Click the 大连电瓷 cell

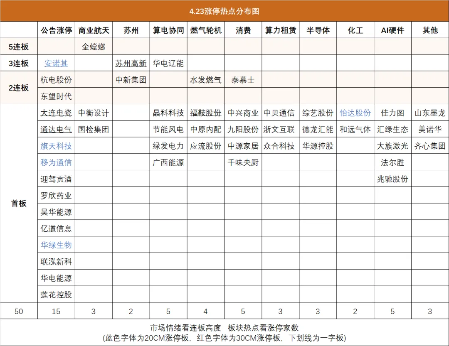(56, 113)
